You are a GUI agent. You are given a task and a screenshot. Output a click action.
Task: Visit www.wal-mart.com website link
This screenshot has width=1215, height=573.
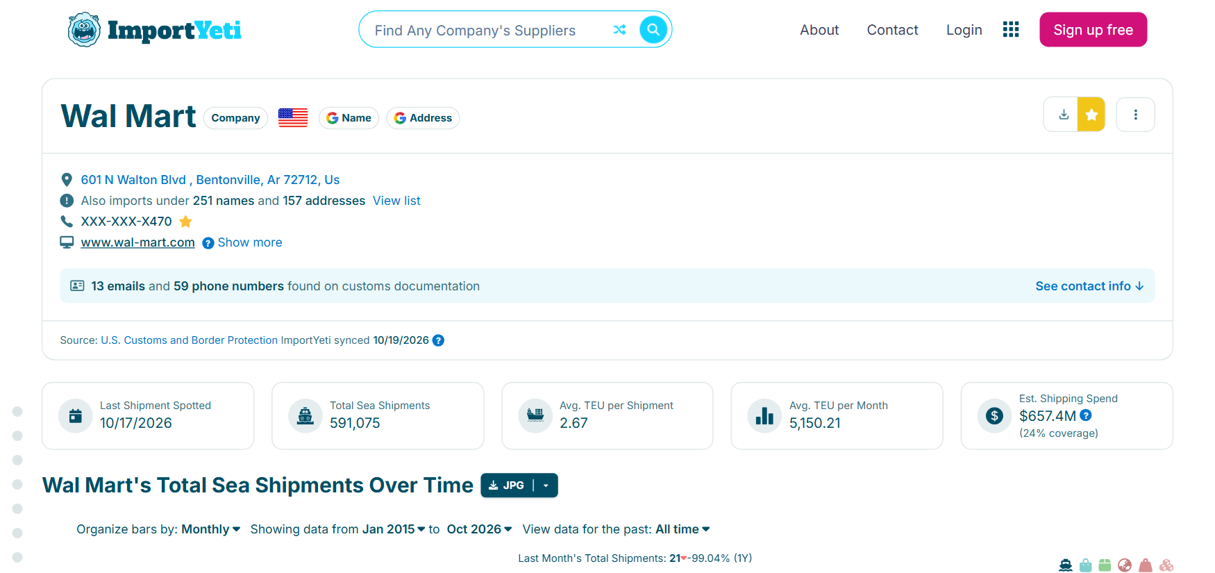pos(137,242)
